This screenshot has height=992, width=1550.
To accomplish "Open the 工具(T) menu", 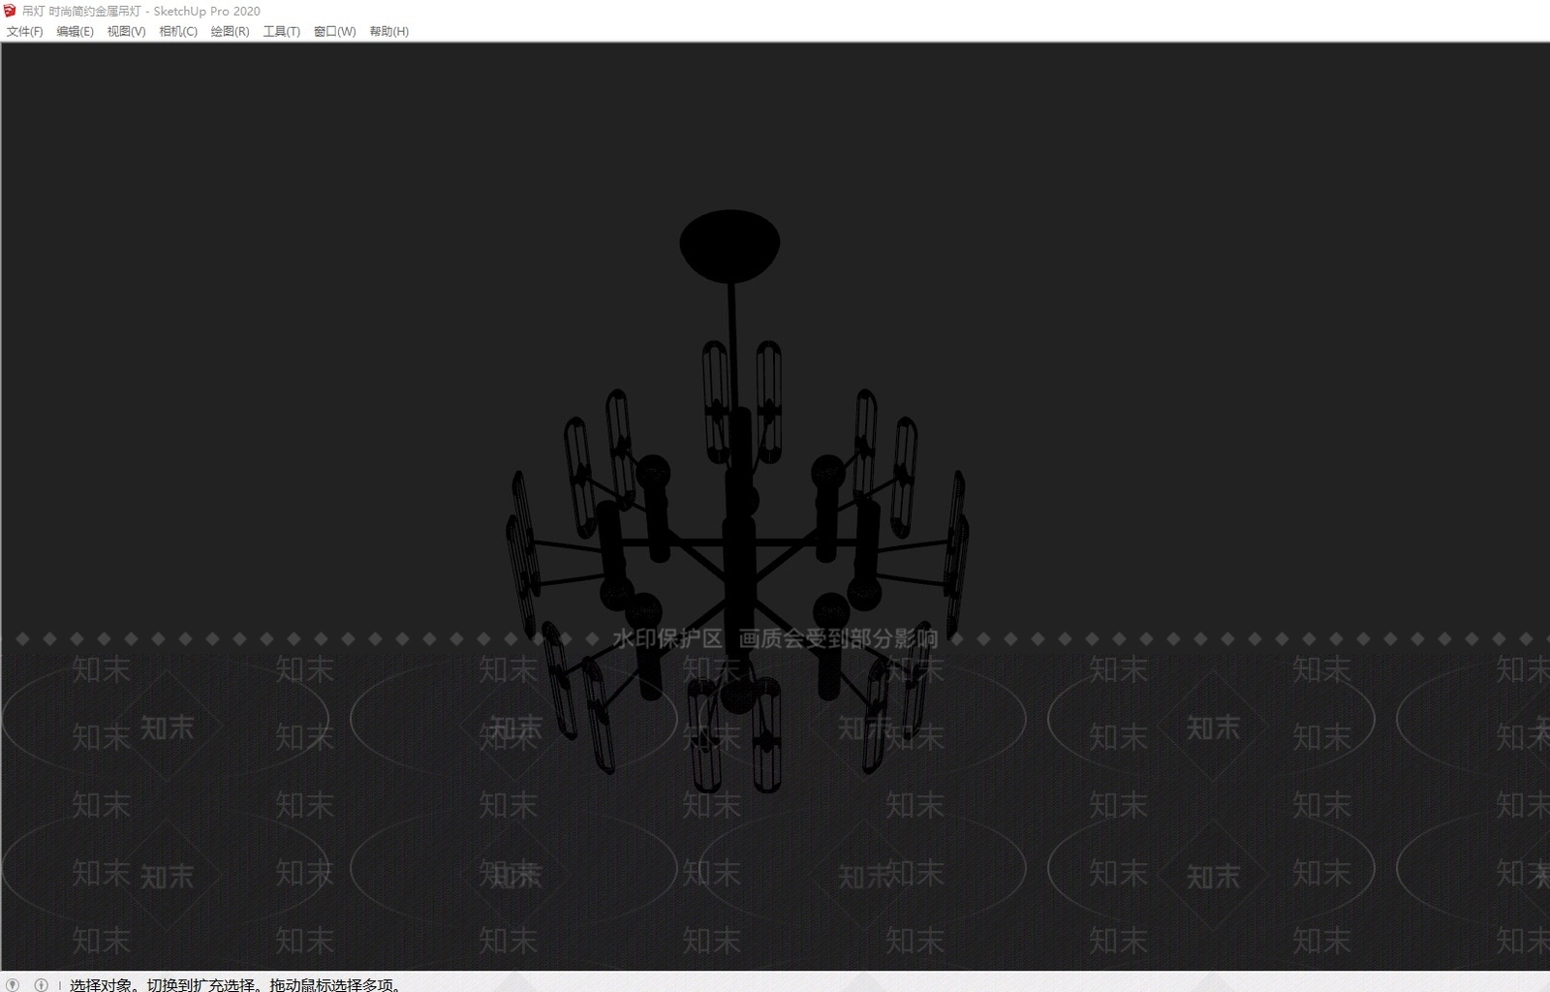I will 282,31.
